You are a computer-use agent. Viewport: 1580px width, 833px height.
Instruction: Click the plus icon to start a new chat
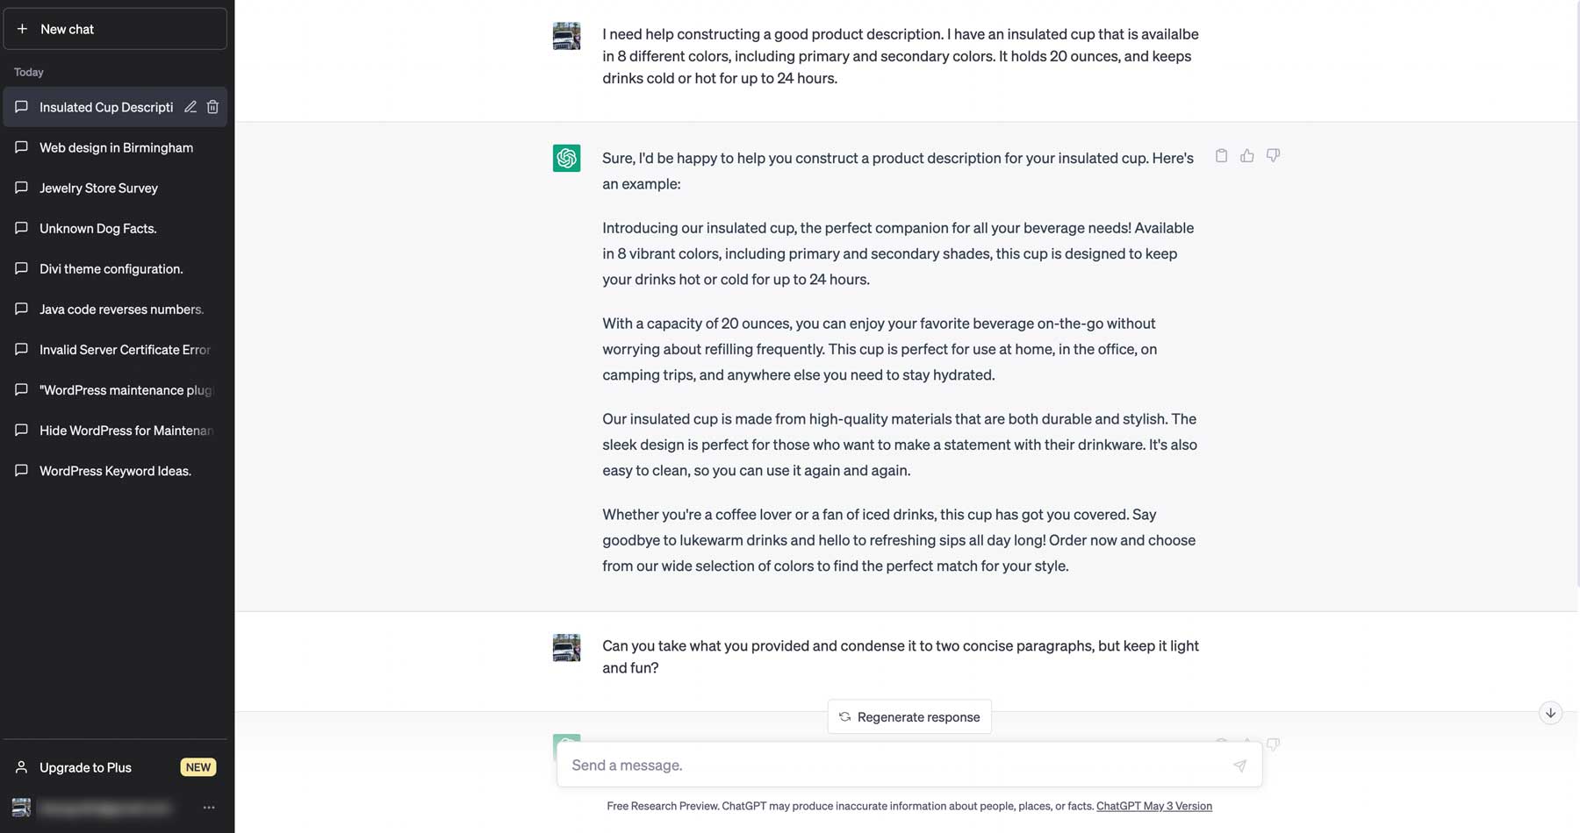click(x=21, y=29)
